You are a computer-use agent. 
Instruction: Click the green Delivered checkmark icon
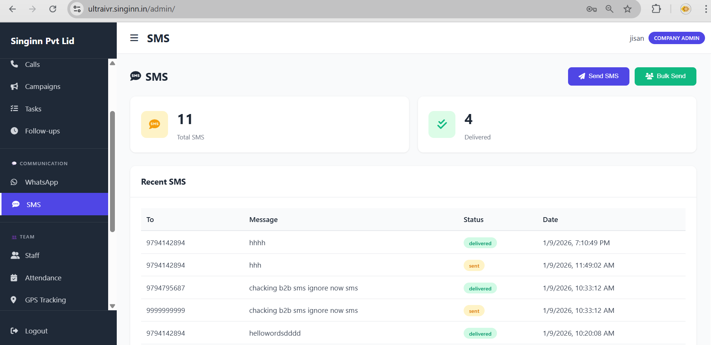click(442, 124)
